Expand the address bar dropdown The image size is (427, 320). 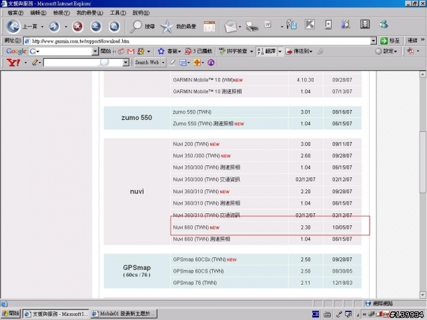374,41
